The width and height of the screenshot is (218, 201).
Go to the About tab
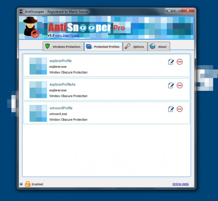tap(159, 47)
